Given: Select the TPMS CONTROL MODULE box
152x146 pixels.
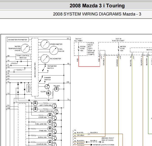Looking at the screenshot, I should click(x=23, y=57).
